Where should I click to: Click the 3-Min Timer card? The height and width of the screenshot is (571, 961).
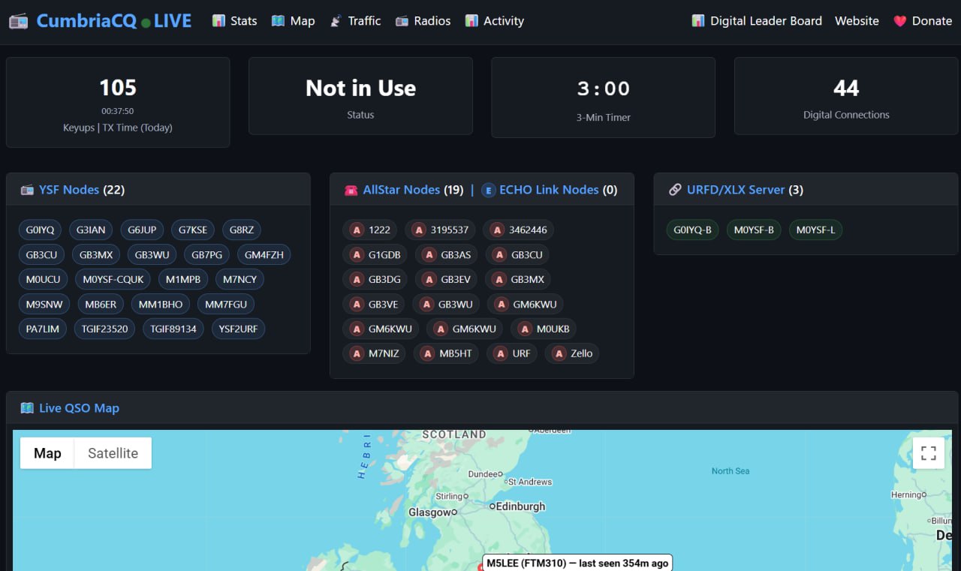[x=603, y=98]
